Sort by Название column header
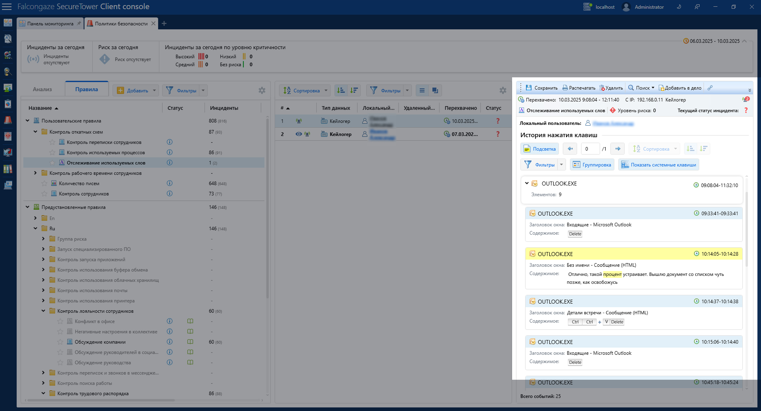761x411 pixels. click(40, 108)
